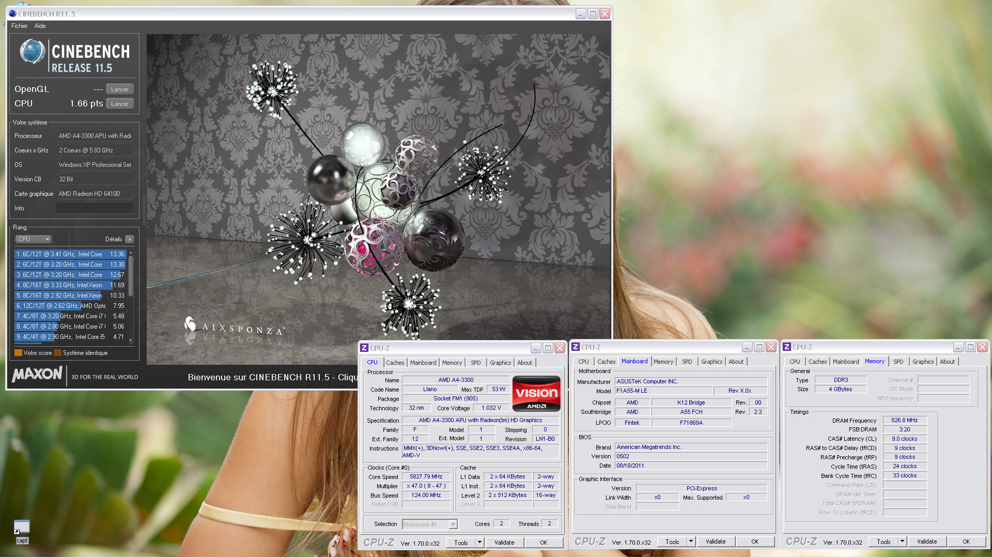
Task: Click the middle CPU-Z window title icon
Action: (576, 347)
